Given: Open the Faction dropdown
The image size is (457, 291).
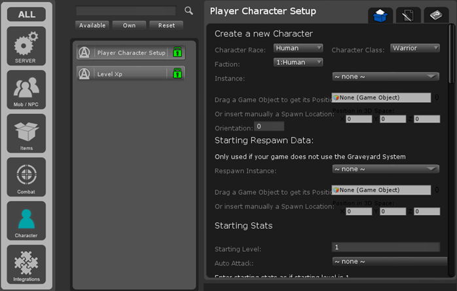Looking at the screenshot, I should tap(298, 62).
